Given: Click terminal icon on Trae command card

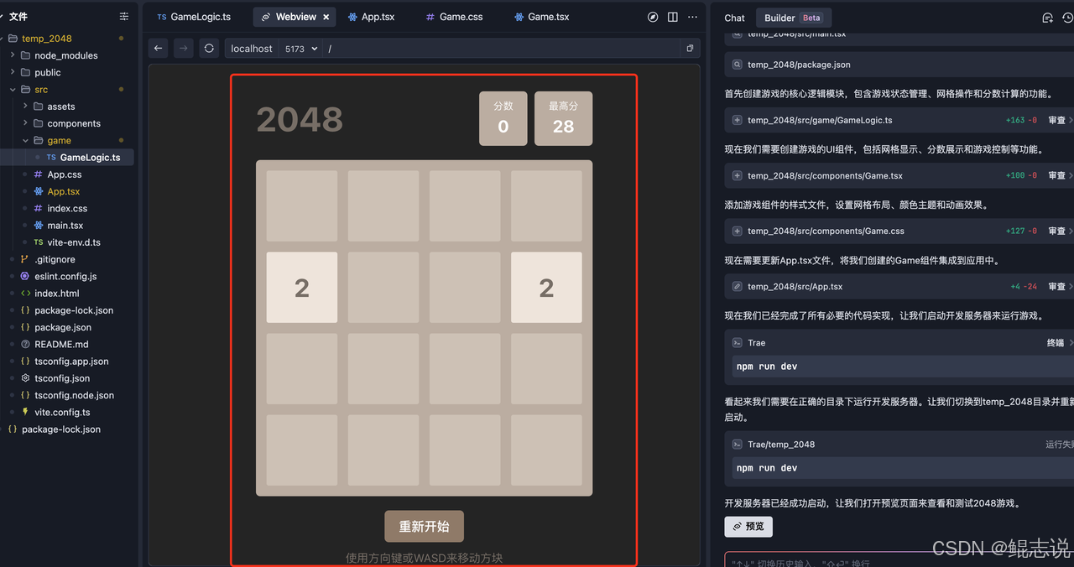Looking at the screenshot, I should pos(737,342).
